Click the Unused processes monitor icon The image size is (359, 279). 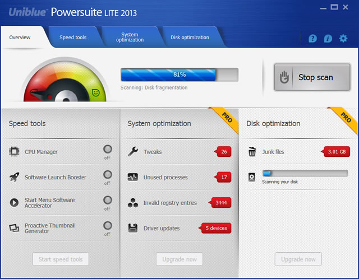pos(133,177)
